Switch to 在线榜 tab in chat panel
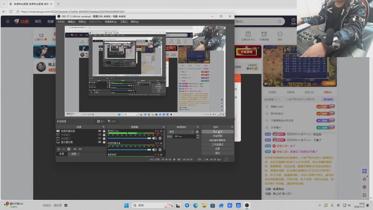This screenshot has height=210, width=373. [272, 92]
